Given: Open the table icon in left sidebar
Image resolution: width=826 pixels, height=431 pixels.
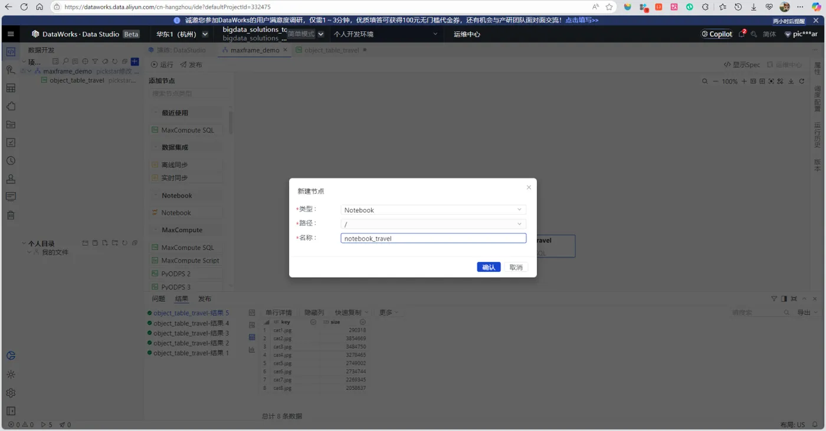Looking at the screenshot, I should [x=11, y=88].
